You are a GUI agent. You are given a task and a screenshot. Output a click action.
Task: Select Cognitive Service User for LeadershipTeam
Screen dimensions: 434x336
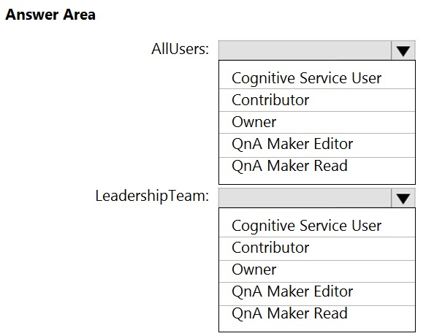(x=317, y=225)
